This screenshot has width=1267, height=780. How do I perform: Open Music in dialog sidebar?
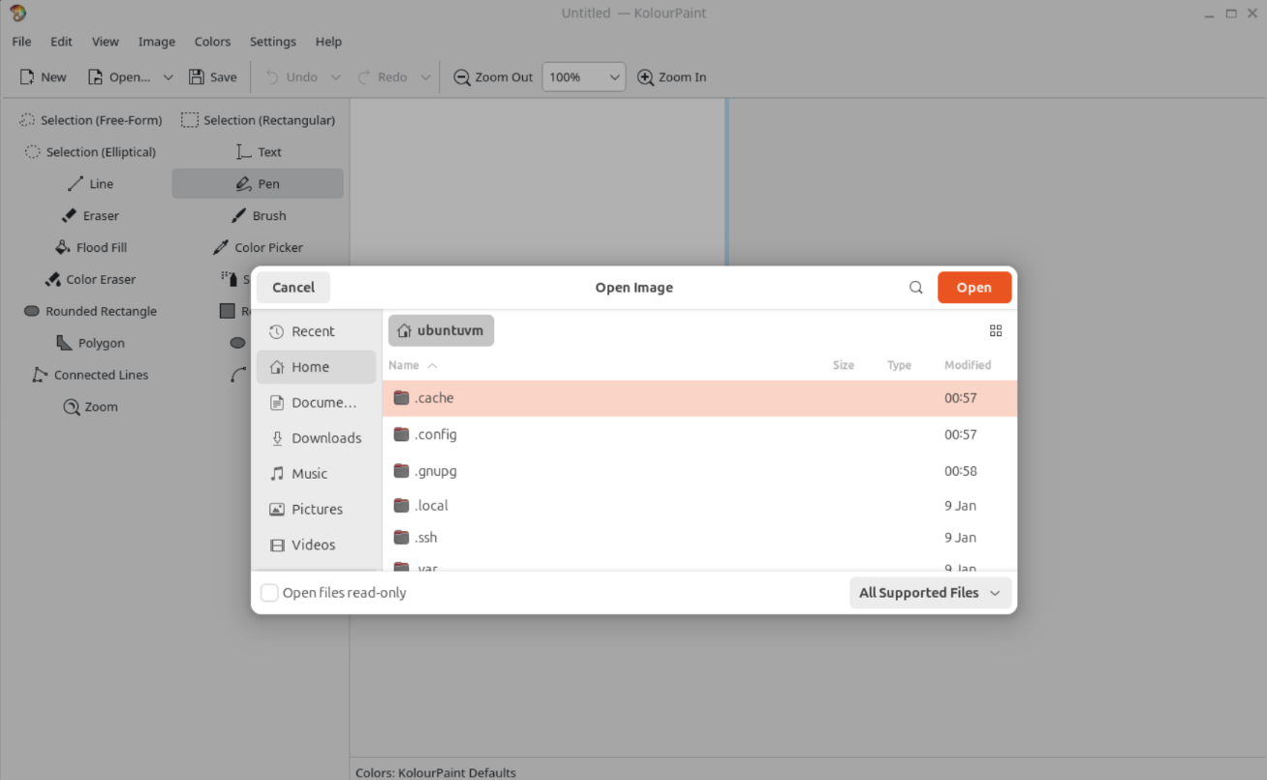pyautogui.click(x=316, y=474)
